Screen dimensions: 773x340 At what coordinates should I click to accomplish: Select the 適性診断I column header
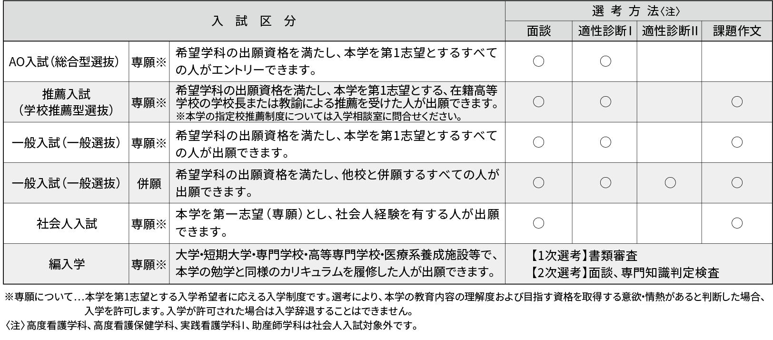[605, 31]
